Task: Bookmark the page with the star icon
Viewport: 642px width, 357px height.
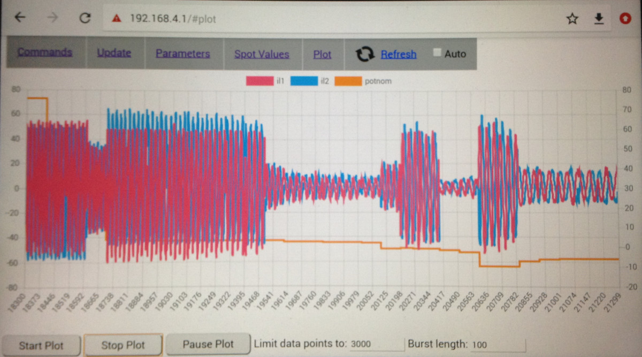Action: tap(572, 19)
